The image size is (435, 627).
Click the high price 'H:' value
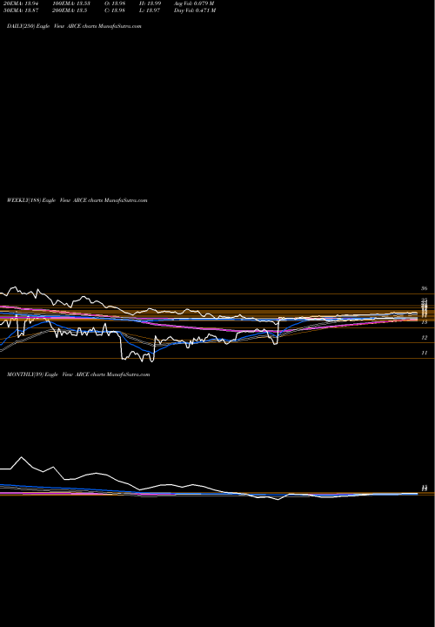[x=151, y=3]
